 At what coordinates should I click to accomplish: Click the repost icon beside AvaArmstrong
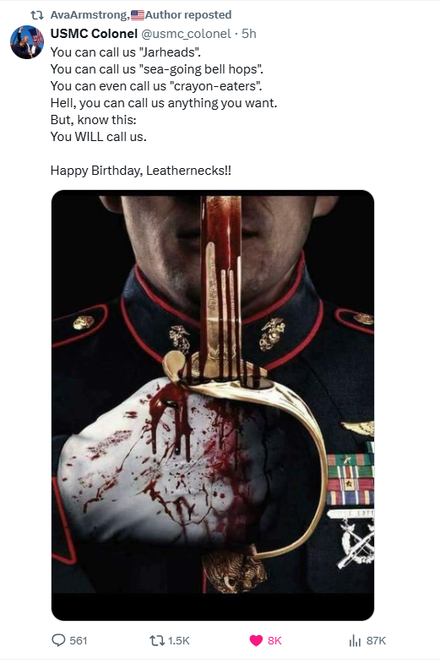(x=37, y=15)
